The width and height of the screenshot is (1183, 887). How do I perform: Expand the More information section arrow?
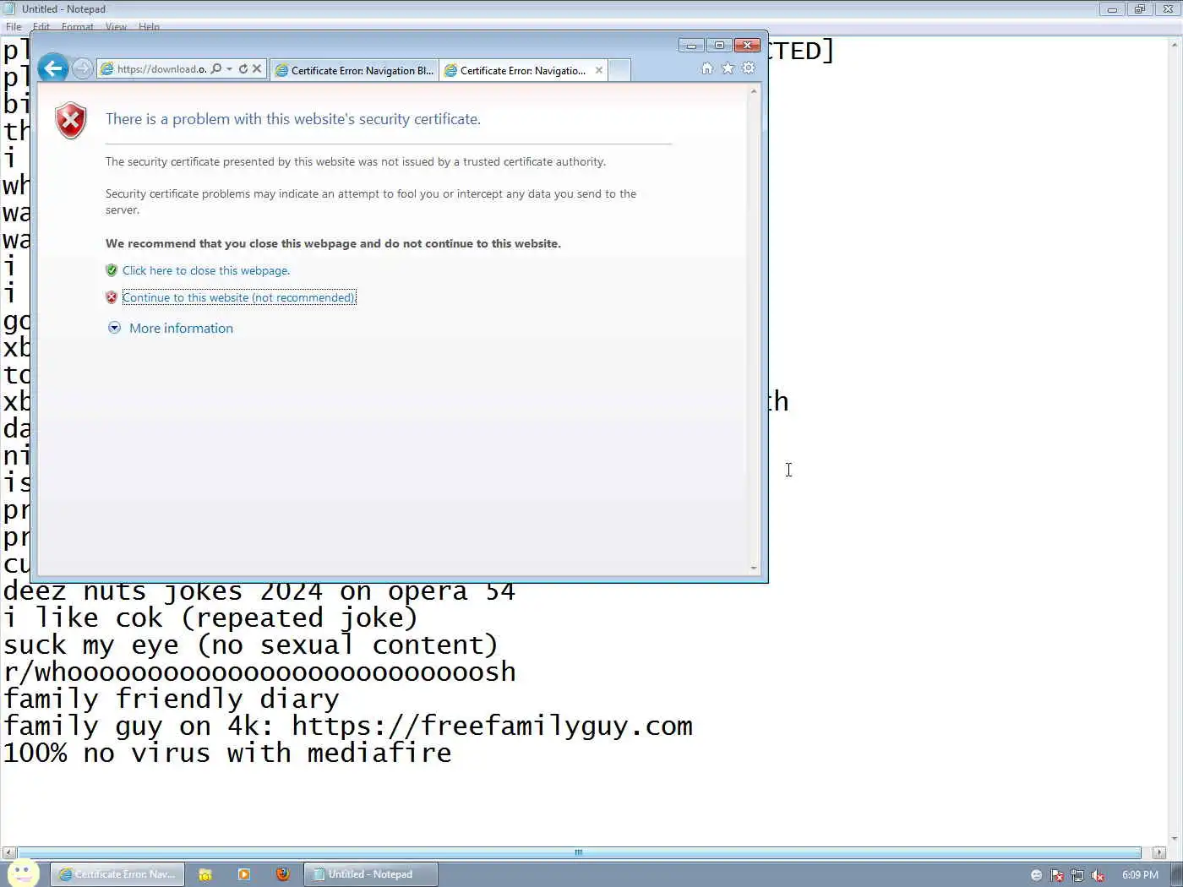[114, 328]
